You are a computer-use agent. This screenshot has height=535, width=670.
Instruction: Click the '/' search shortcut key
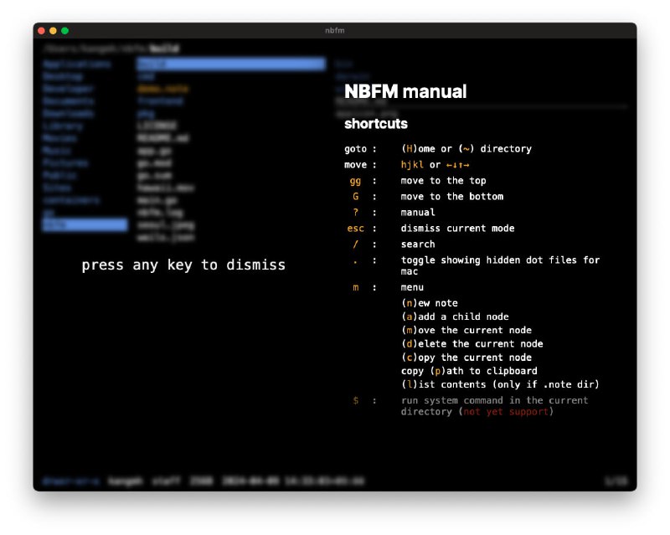click(x=355, y=244)
